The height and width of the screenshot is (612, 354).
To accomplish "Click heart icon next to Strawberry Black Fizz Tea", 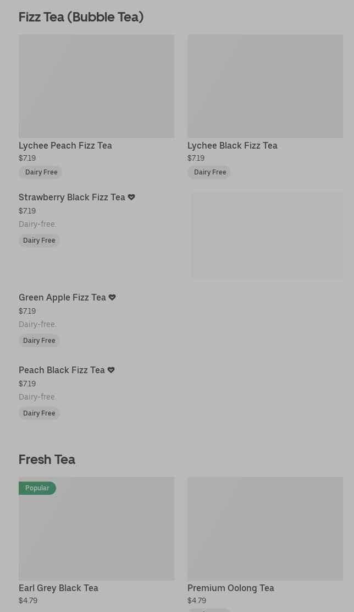I will [131, 197].
